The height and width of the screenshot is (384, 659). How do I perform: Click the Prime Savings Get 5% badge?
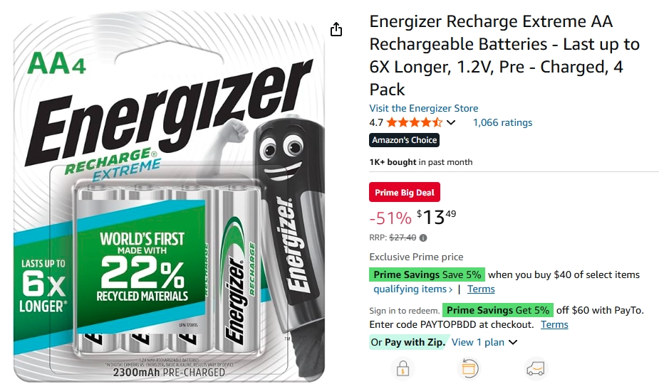click(x=498, y=310)
